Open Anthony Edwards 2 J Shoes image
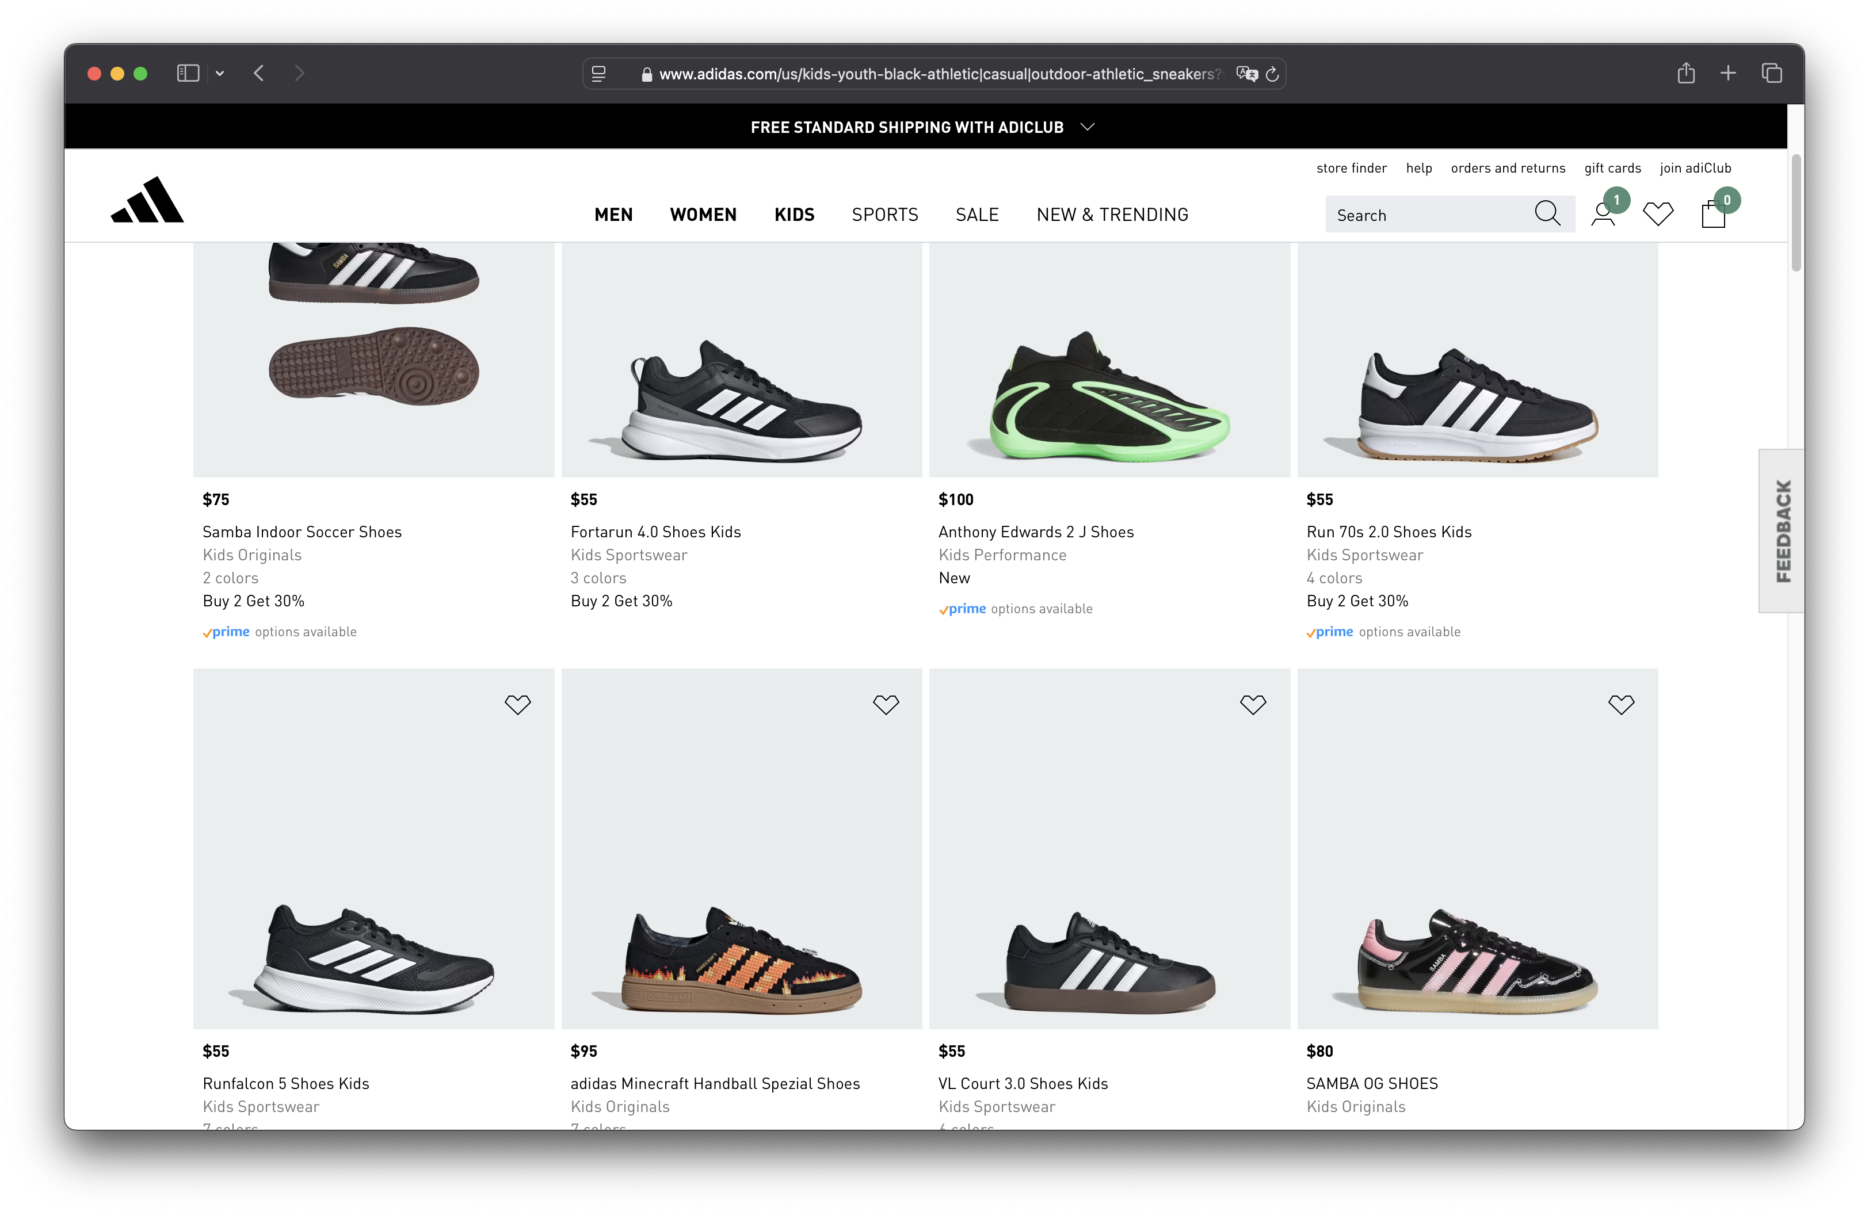 coord(1109,359)
